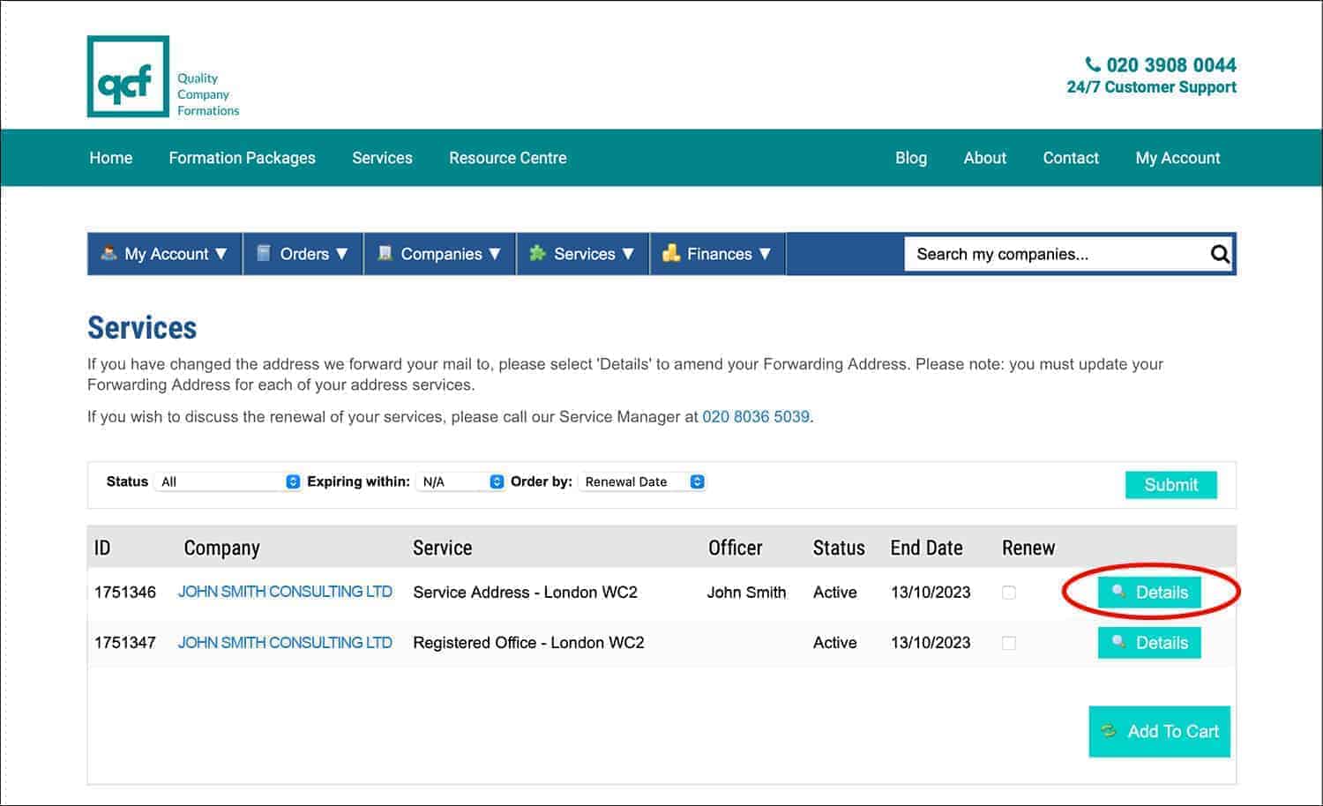Change the Order by Renewal Date dropdown
The height and width of the screenshot is (806, 1323).
tap(642, 481)
